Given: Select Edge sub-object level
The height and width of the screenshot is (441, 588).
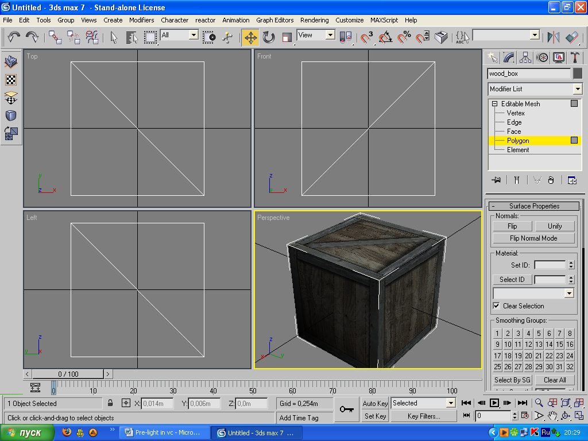Looking at the screenshot, I should pos(514,122).
